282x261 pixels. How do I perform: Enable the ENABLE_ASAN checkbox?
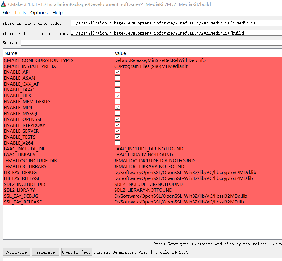(117, 78)
